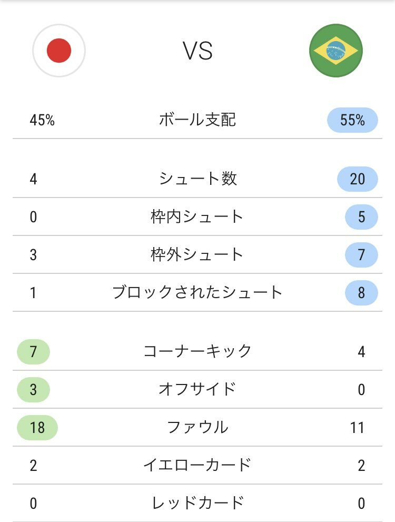The image size is (395, 522).
Task: Click the Brazil flag icon
Action: click(x=335, y=51)
